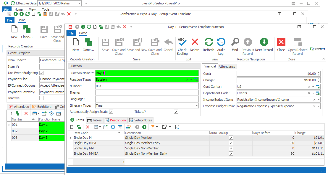Viewport: 328px width, 175px height.
Task: Toggle Auto Lookup for Single Day NM row
Action: click(231, 148)
